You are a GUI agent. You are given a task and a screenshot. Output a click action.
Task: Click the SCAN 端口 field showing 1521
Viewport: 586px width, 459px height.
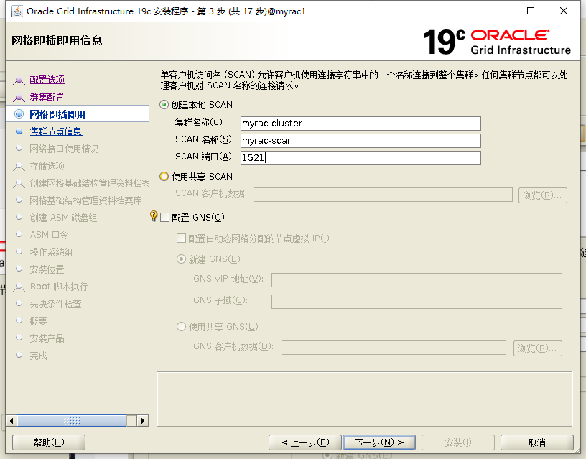point(361,158)
